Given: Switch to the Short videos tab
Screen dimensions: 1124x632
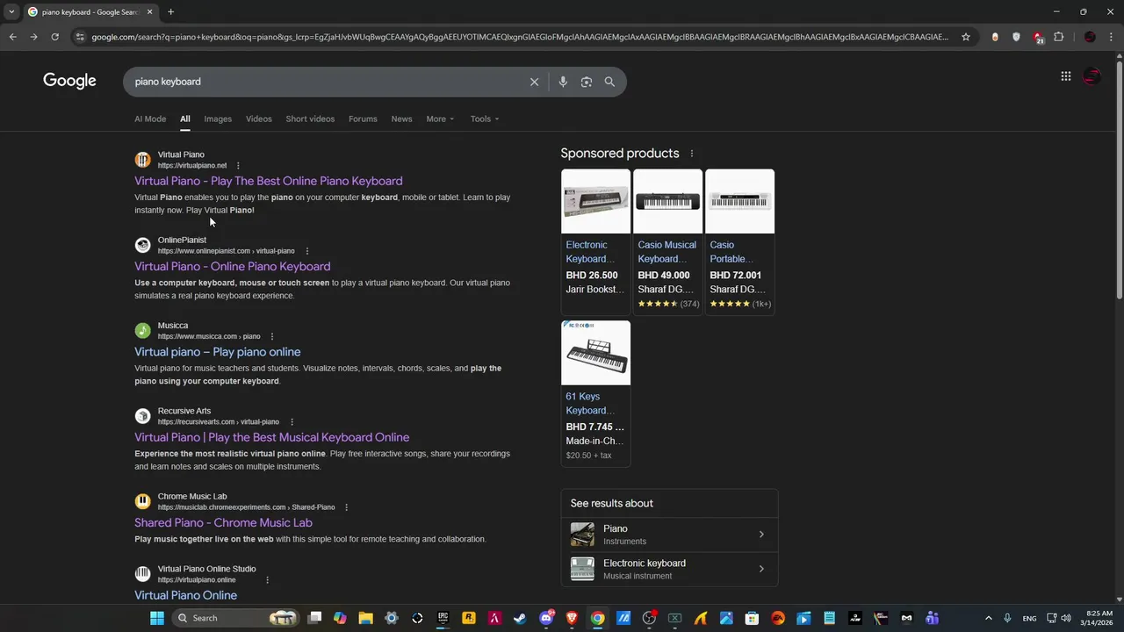Looking at the screenshot, I should coord(310,118).
